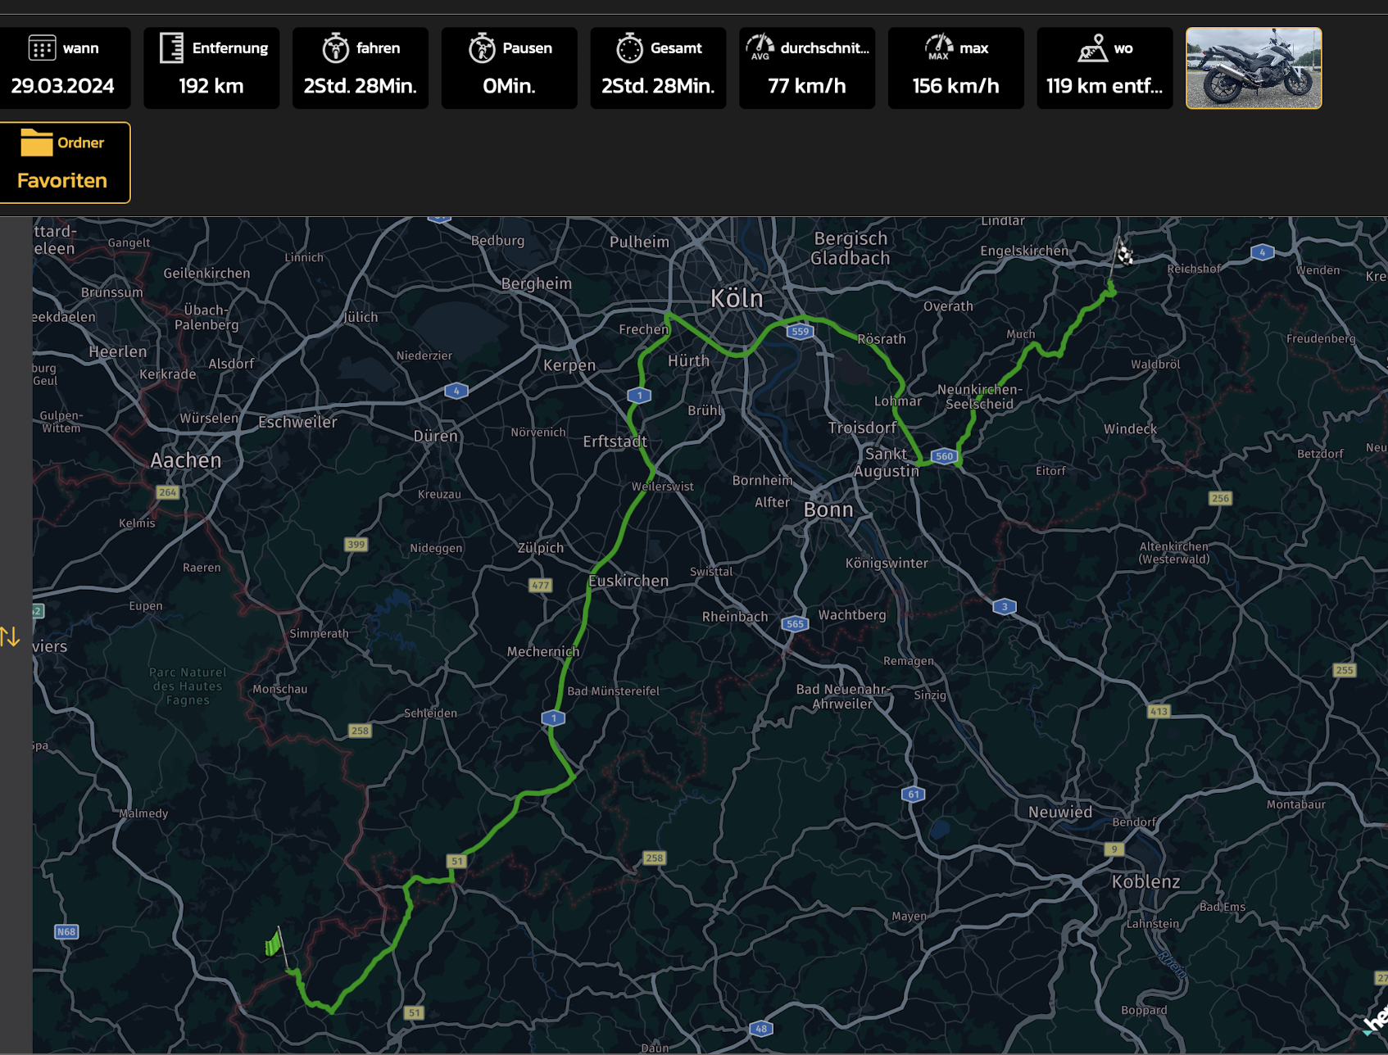Click the green start flag on map
Viewport: 1388px width, 1055px height.
coord(274,944)
